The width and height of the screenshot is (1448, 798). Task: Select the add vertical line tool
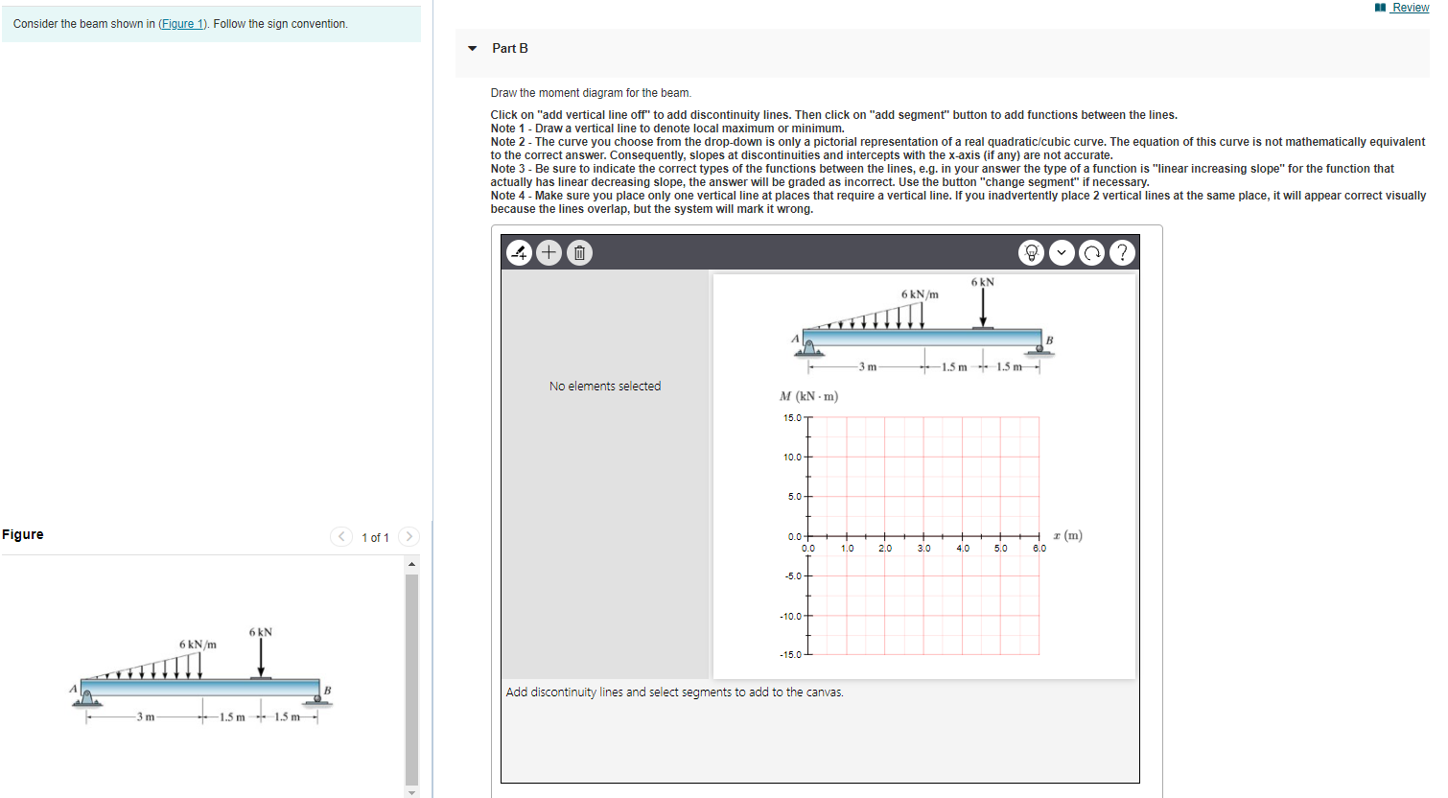[519, 252]
